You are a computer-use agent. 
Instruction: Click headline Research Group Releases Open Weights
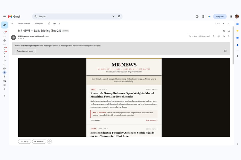tap(122, 95)
